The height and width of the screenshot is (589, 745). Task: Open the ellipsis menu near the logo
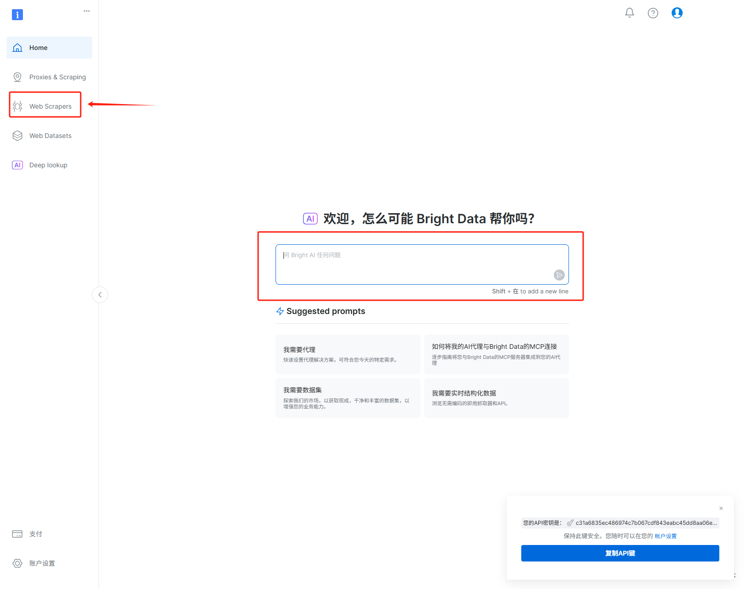pos(86,11)
